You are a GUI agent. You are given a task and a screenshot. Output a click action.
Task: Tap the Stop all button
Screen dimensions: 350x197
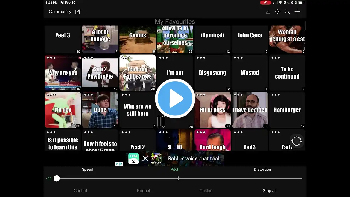270,191
